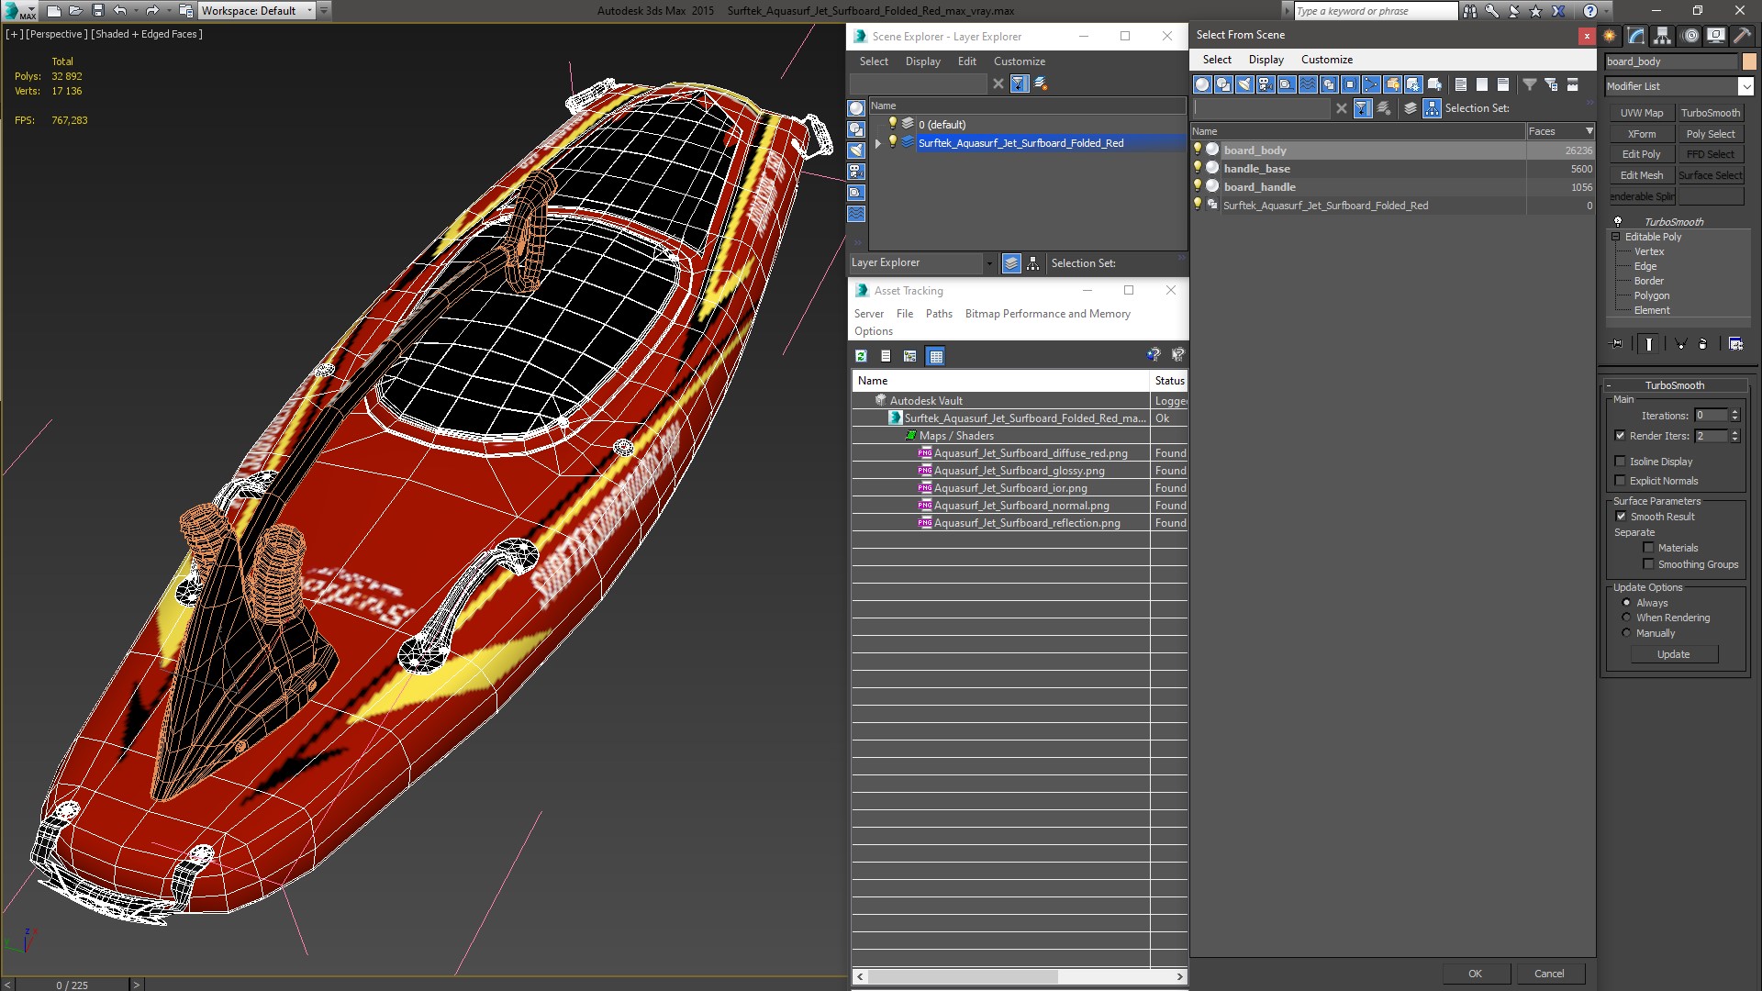This screenshot has height=991, width=1762.
Task: Open the Server menu in Asset Tracking
Action: click(869, 314)
